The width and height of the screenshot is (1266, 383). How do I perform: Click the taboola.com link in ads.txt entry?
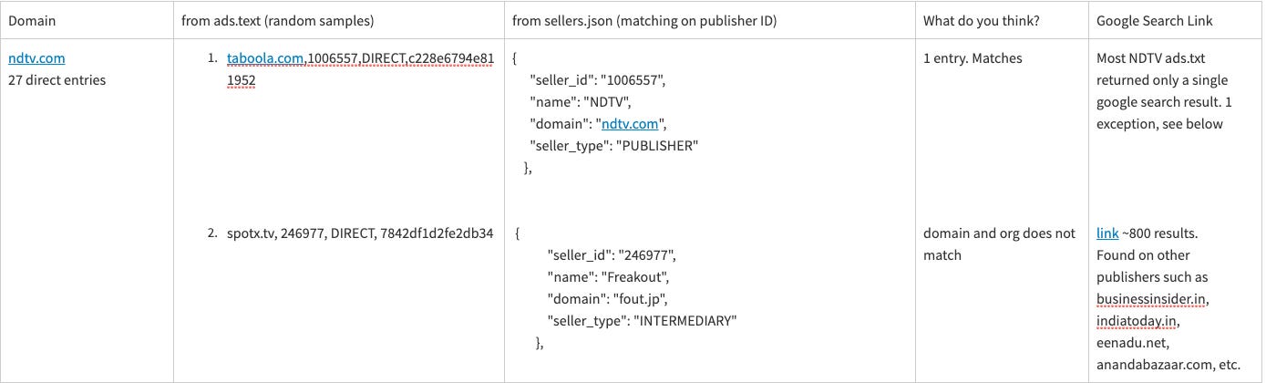coord(265,58)
